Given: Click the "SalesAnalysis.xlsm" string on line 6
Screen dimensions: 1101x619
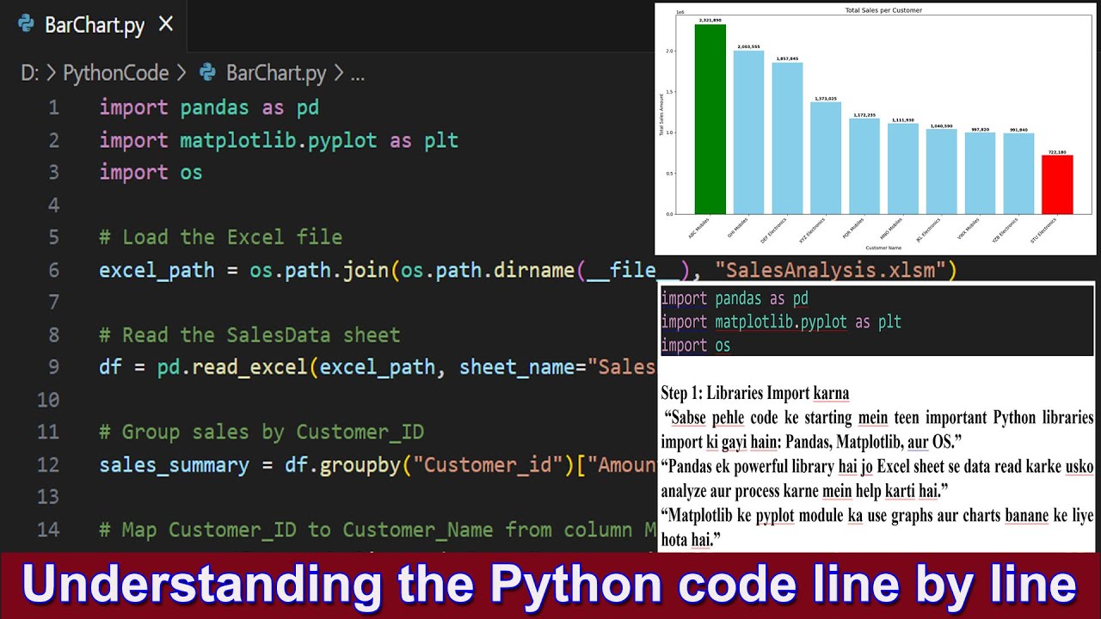Looking at the screenshot, I should coord(830,270).
